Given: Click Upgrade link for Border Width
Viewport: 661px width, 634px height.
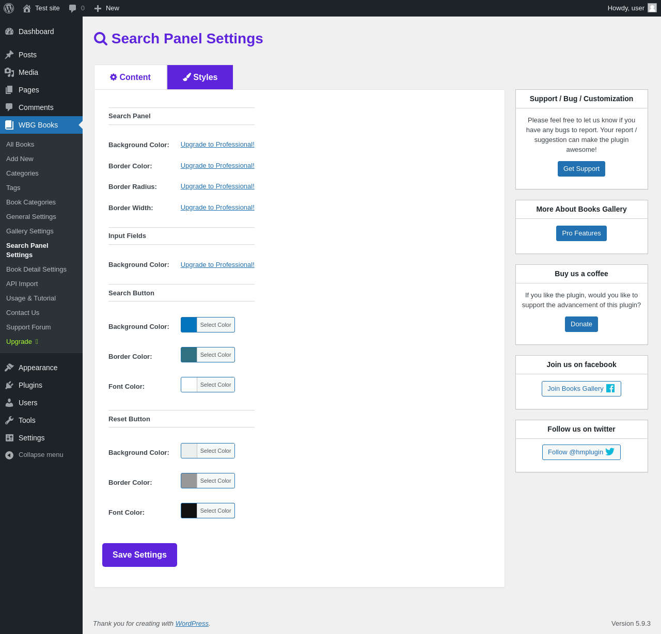Looking at the screenshot, I should [x=217, y=208].
